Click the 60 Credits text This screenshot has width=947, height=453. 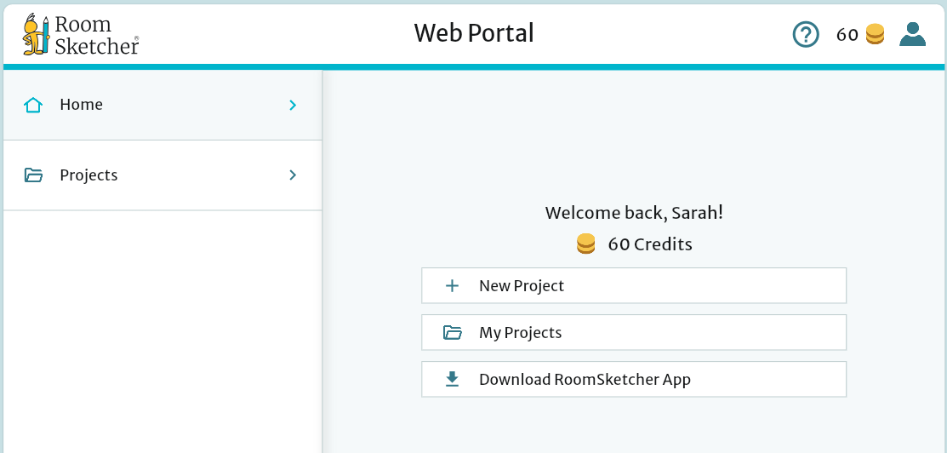click(650, 244)
